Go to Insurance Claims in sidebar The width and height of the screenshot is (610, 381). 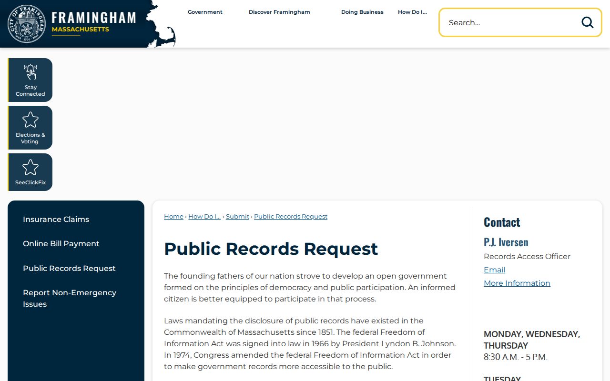56,219
